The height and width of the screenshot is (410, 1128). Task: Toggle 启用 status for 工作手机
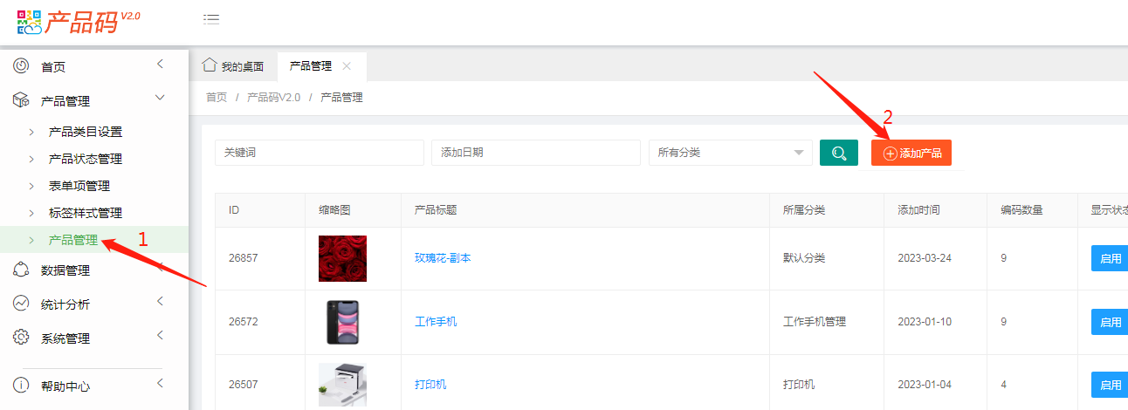tap(1109, 322)
